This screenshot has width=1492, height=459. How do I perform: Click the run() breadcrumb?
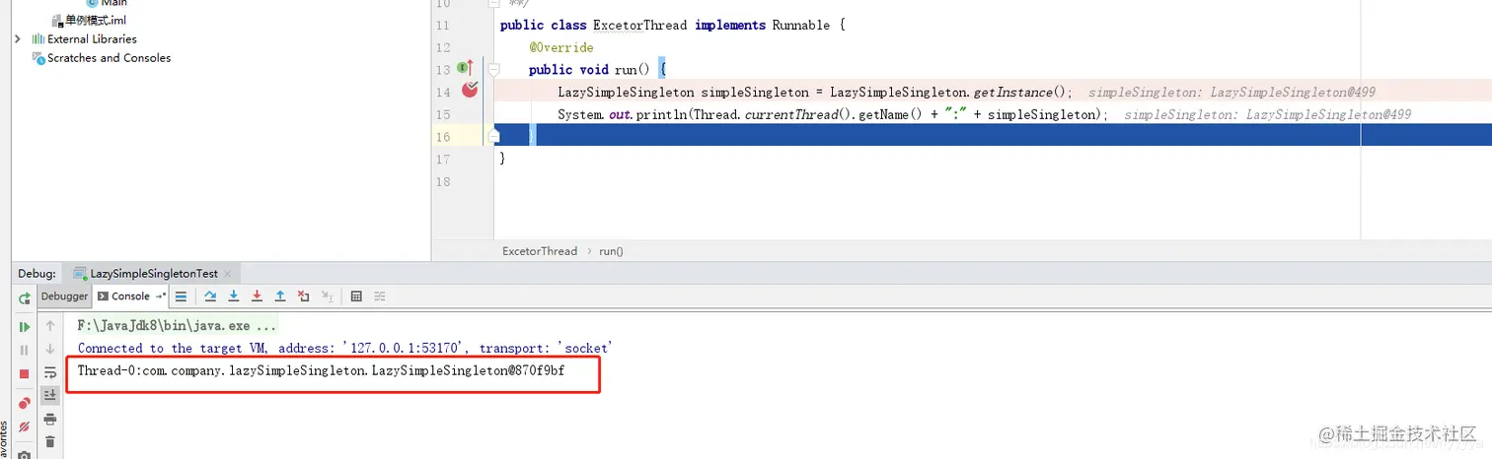pos(611,251)
